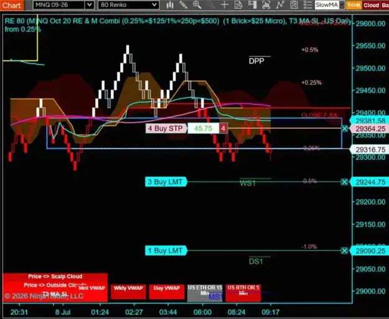Select the 4 Buy STP order label
This screenshot has width=389, height=319.
pos(166,128)
